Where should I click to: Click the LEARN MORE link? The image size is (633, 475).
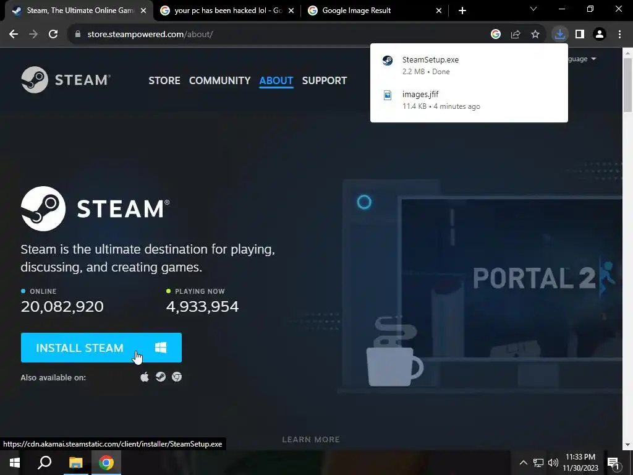[x=311, y=440]
